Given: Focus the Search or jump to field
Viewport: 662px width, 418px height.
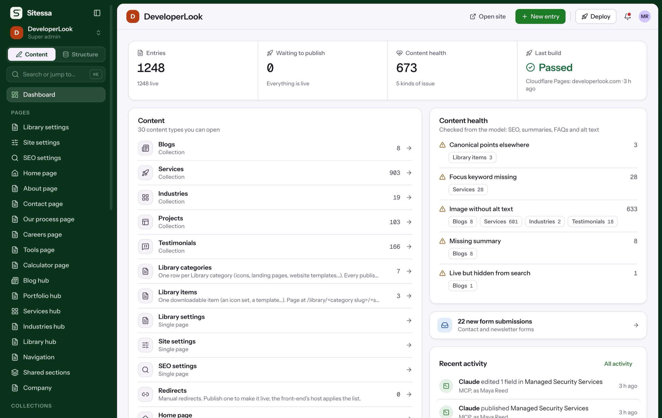Looking at the screenshot, I should click(x=56, y=74).
